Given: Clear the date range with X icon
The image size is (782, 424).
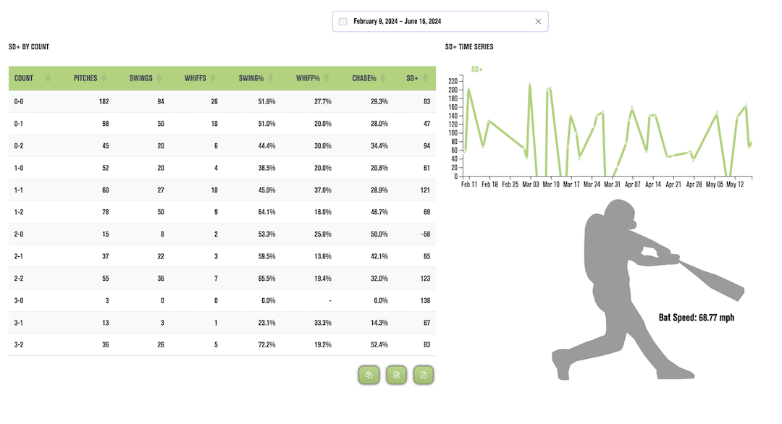Looking at the screenshot, I should pos(538,22).
